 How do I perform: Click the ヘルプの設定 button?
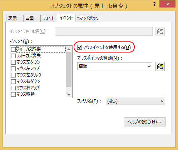pos(144,122)
